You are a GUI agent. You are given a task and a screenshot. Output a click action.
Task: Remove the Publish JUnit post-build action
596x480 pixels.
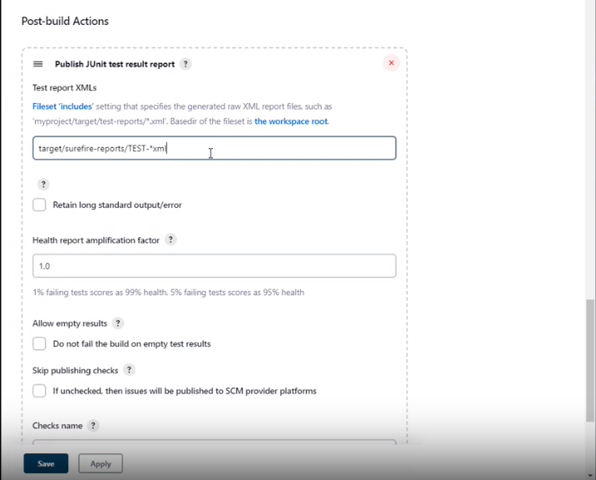click(x=391, y=63)
